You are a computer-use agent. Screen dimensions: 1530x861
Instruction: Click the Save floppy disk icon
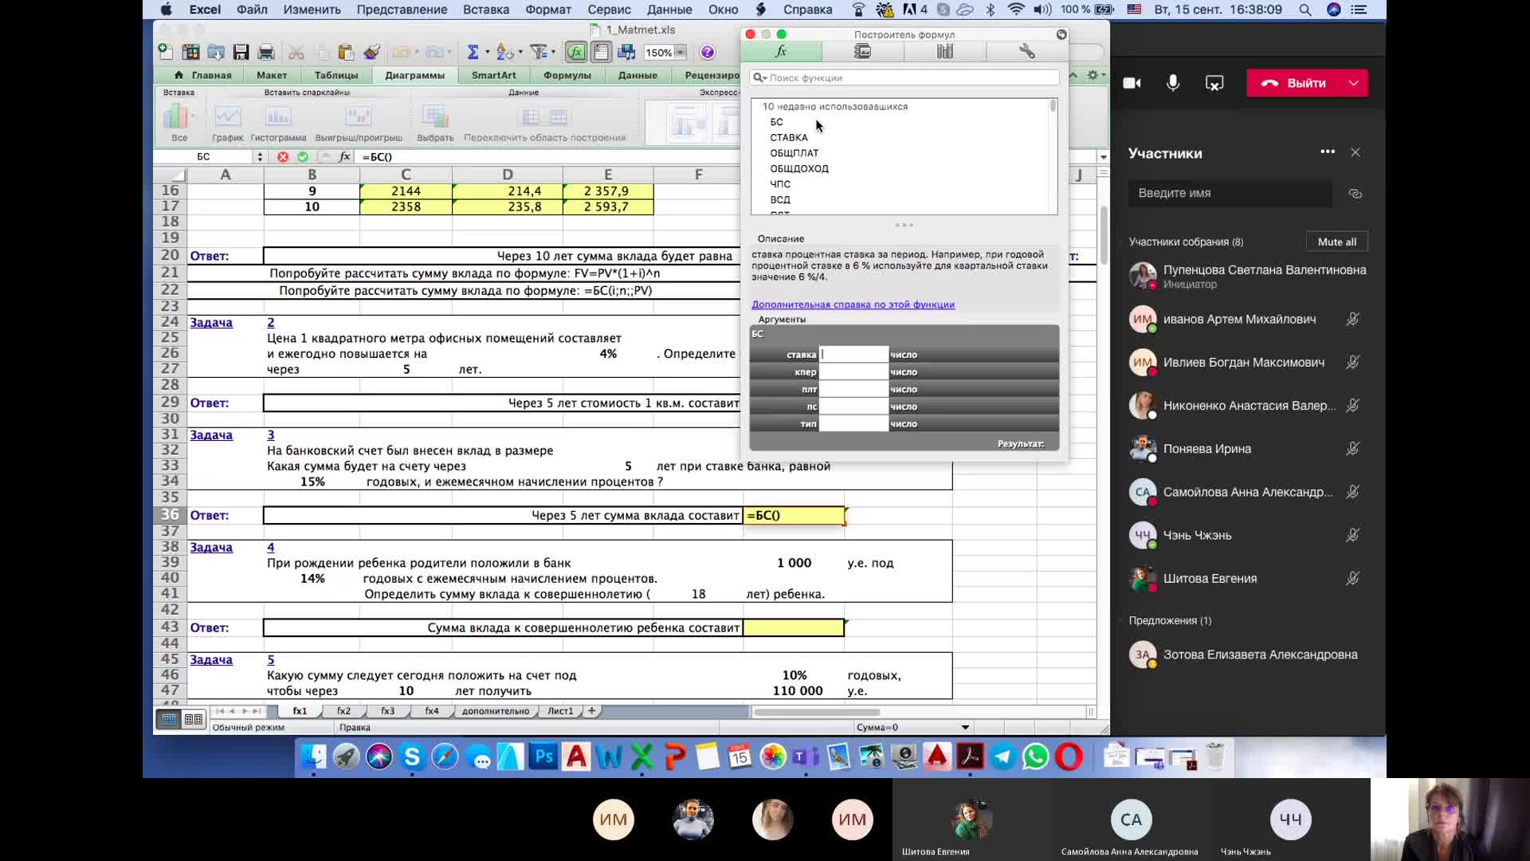(x=241, y=53)
